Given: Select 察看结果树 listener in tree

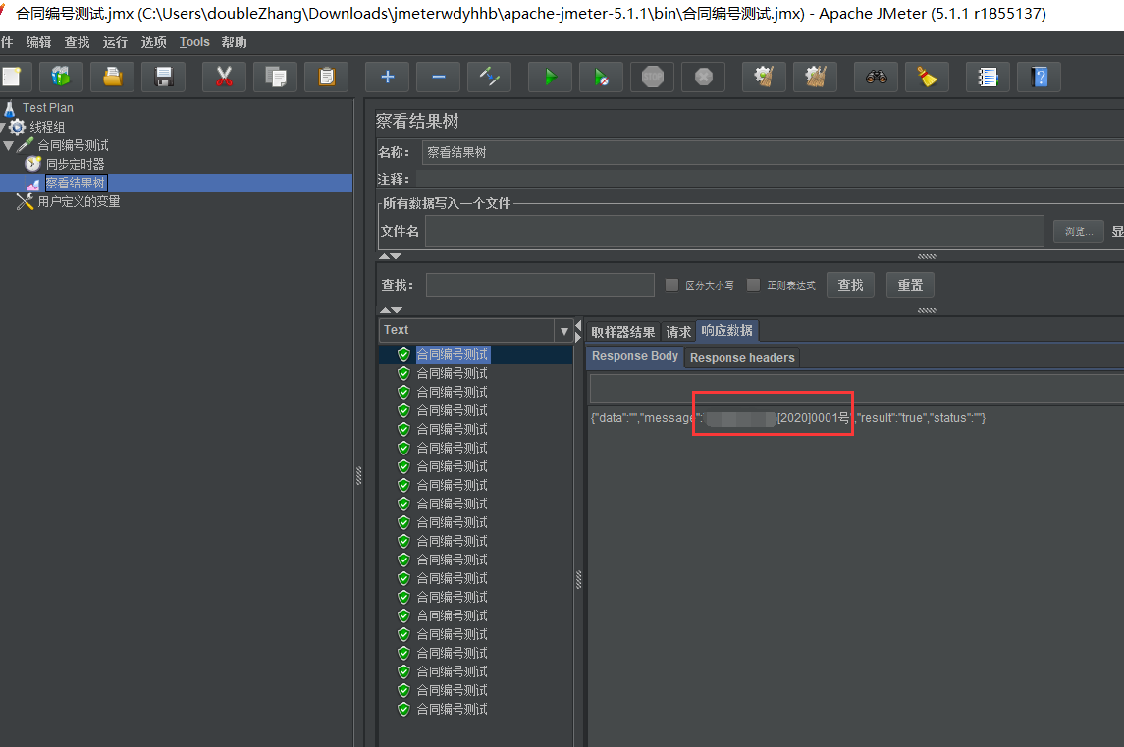Looking at the screenshot, I should tap(76, 183).
